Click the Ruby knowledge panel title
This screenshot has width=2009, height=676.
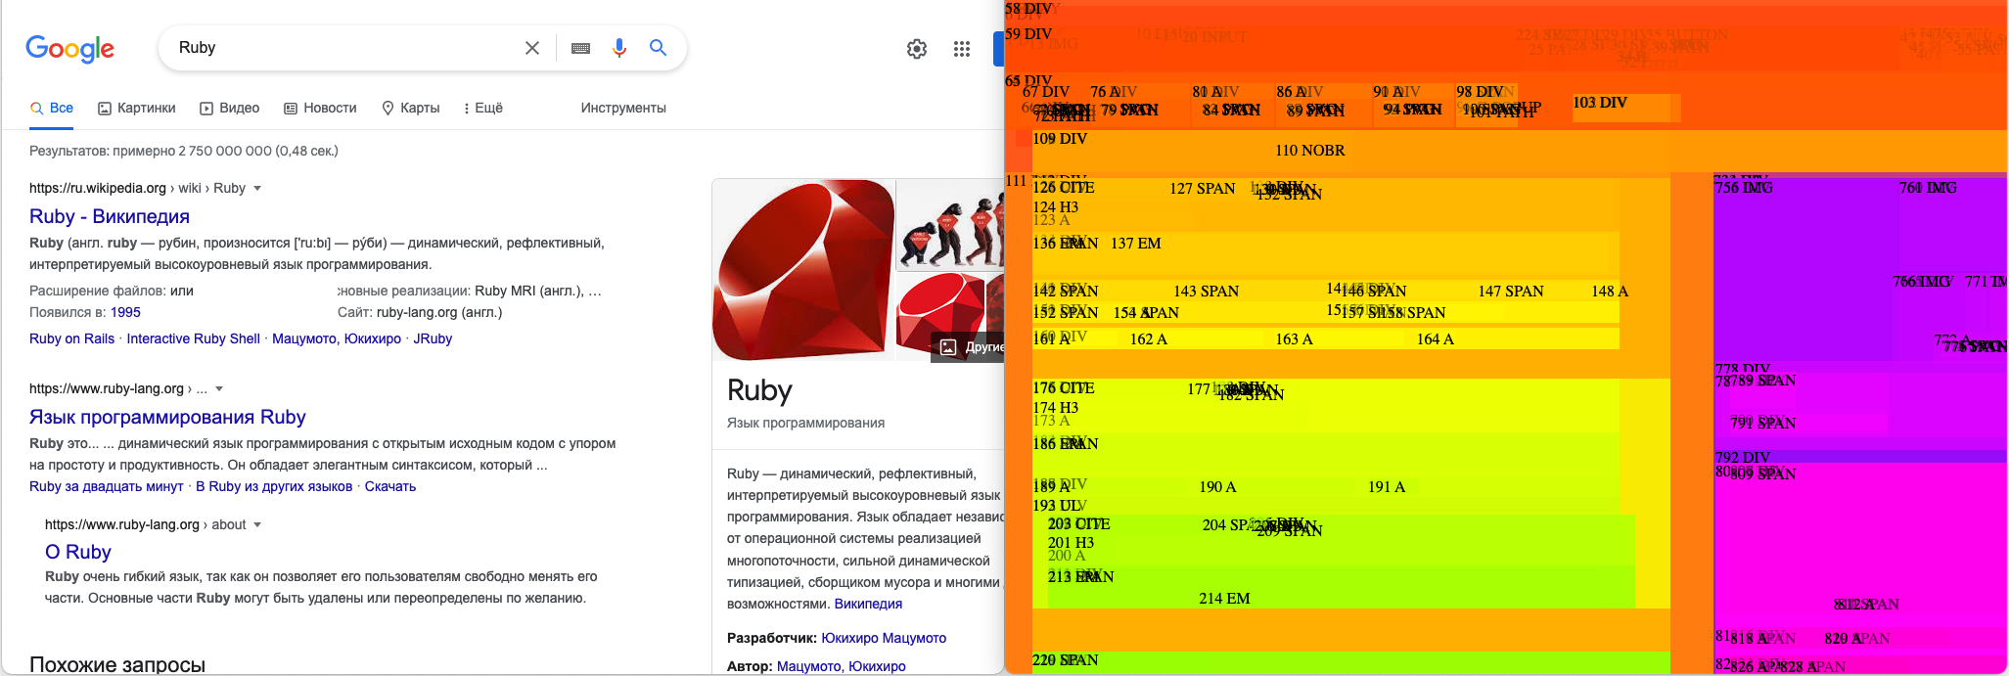click(x=759, y=390)
